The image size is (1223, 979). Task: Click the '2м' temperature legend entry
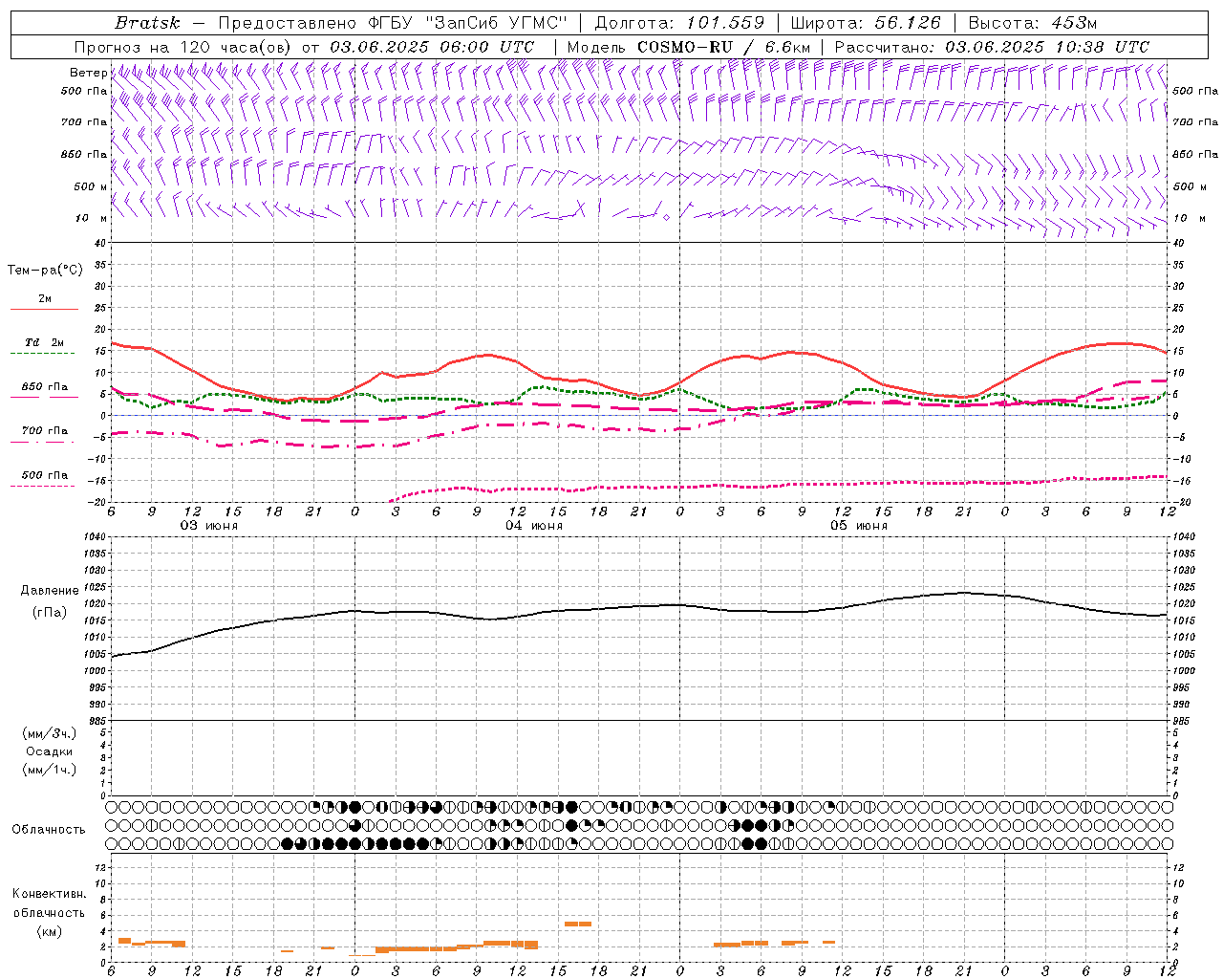pyautogui.click(x=45, y=298)
